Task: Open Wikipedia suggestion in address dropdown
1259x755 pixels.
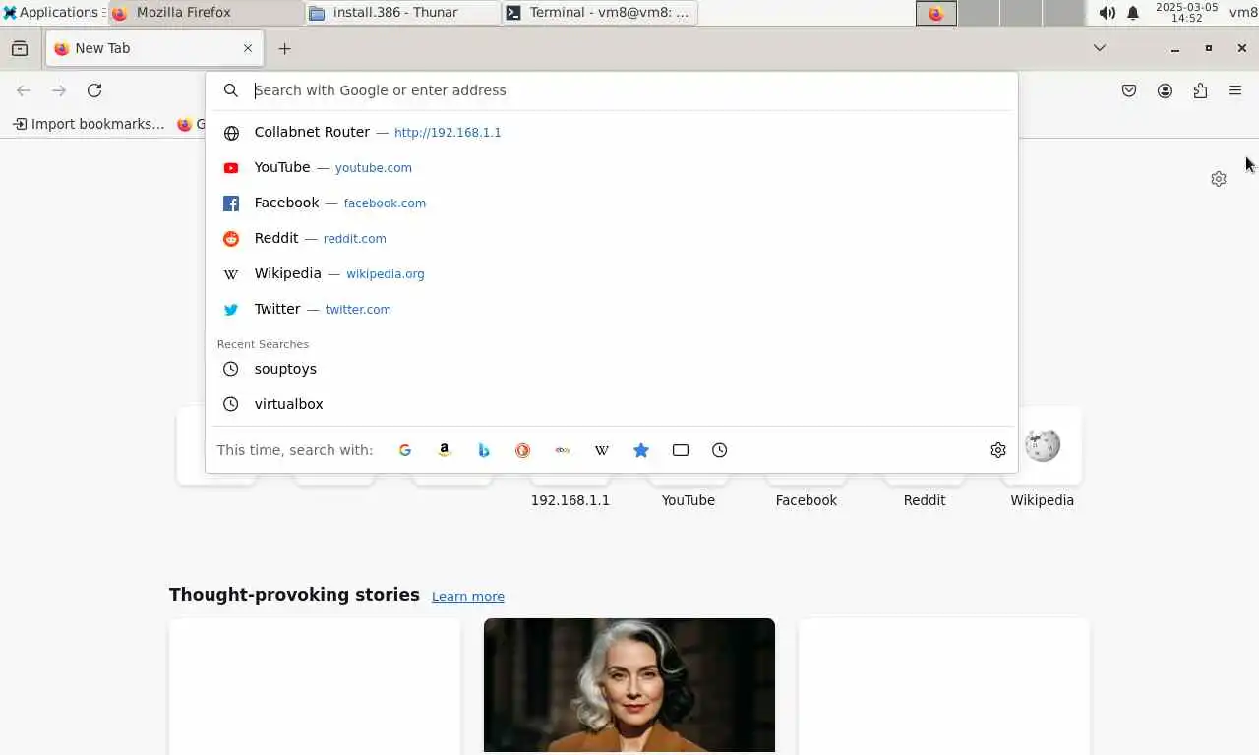Action: (612, 273)
